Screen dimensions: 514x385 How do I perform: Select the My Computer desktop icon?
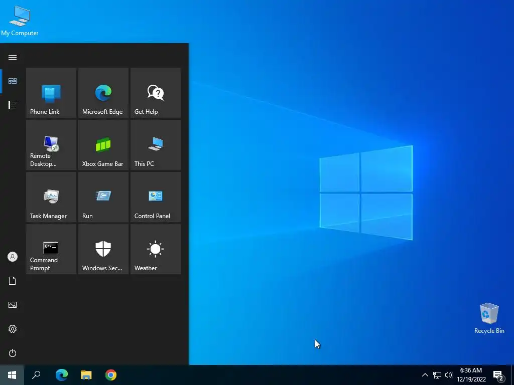pos(20,20)
